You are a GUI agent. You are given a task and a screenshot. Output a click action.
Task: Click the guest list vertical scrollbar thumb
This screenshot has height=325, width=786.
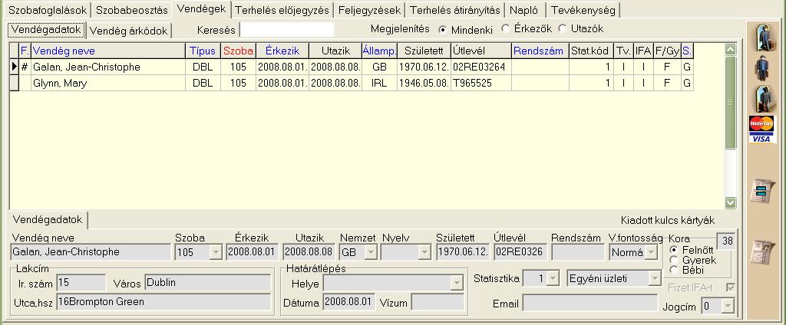pos(730,102)
